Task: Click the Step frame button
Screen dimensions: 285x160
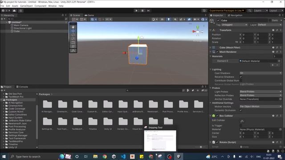Action: point(148,11)
